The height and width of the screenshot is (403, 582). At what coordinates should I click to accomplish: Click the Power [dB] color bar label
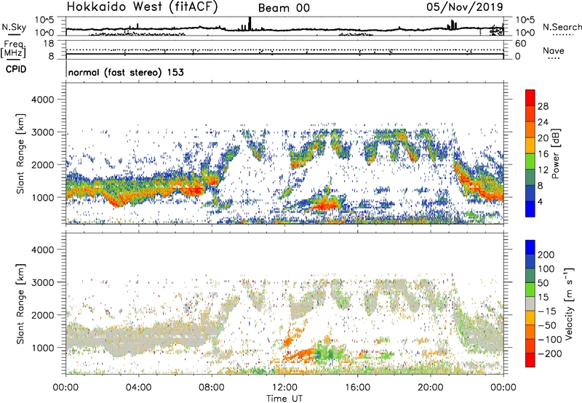[x=555, y=153]
